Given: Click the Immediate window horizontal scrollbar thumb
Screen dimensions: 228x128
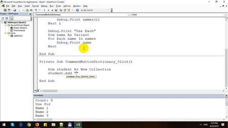Looking at the screenshot, I should (44, 119).
